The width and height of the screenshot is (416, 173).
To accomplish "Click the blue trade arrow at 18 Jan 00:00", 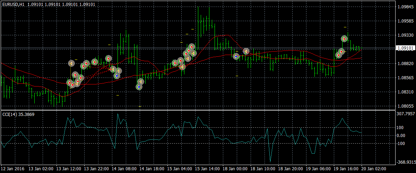I will coord(236,56).
